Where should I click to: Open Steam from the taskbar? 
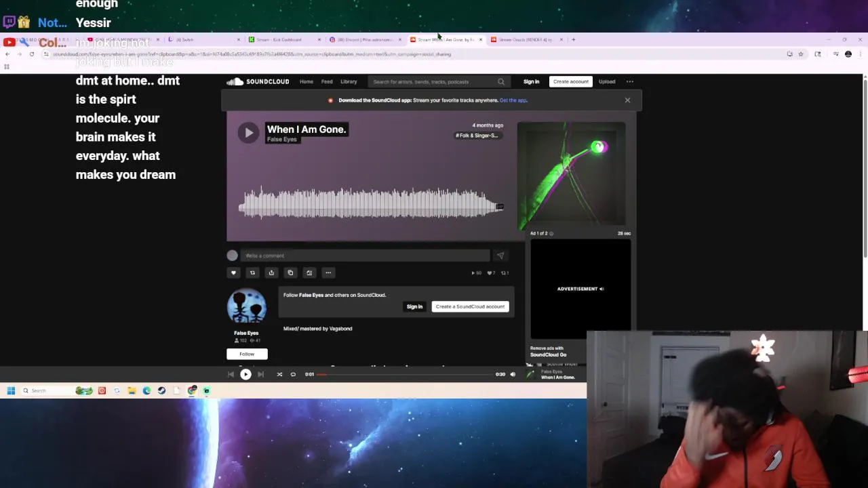click(x=161, y=390)
